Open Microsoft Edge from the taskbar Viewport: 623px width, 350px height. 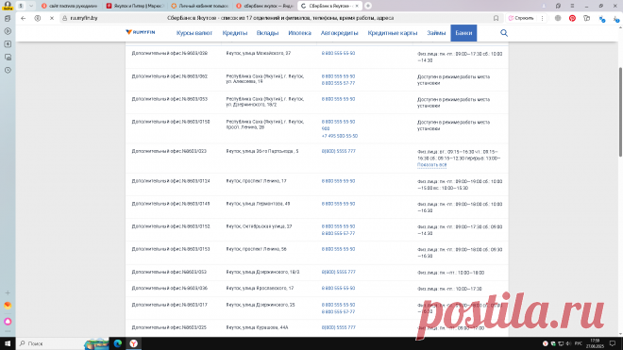pos(118,343)
